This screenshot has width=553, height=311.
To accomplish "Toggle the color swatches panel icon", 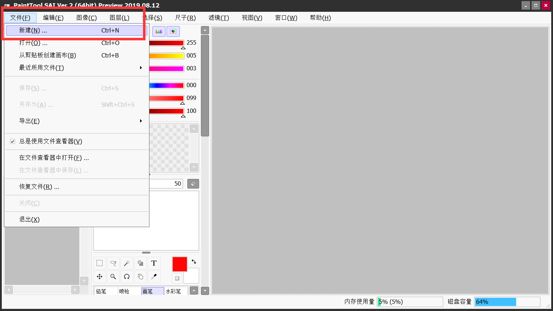I will point(159,31).
